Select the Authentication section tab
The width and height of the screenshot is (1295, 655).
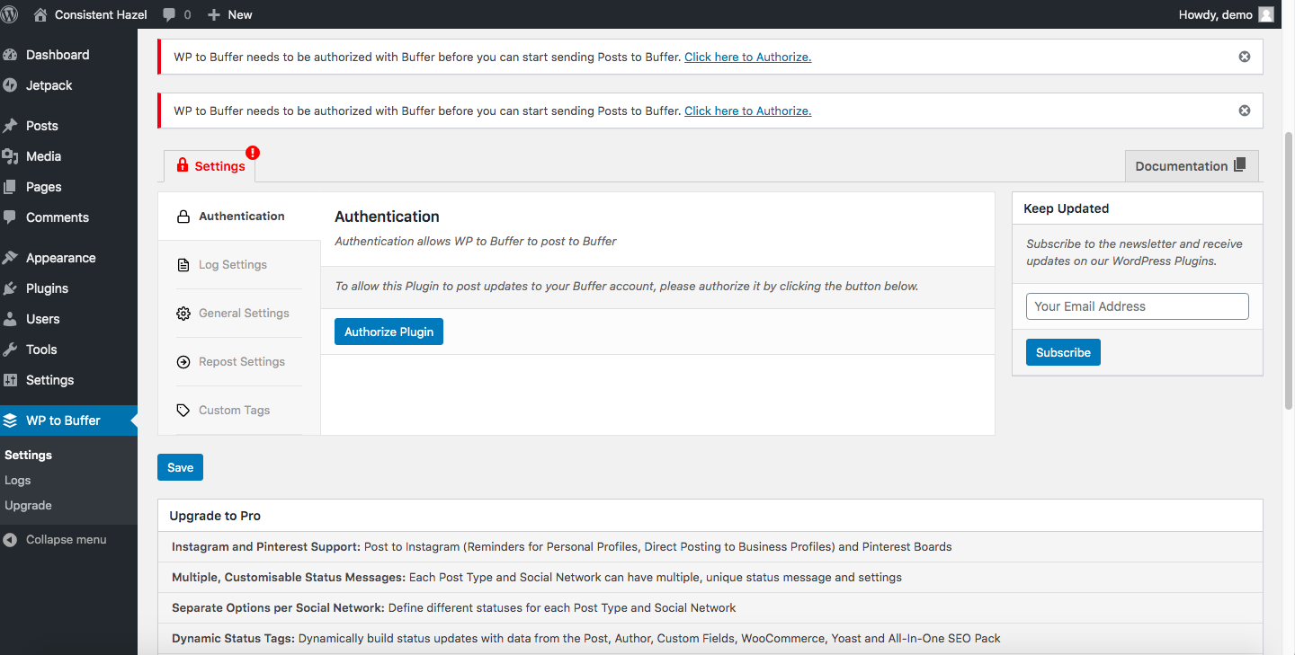239,217
